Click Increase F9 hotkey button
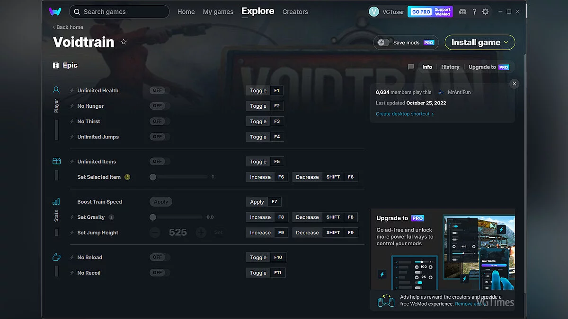The height and width of the screenshot is (319, 568). click(x=267, y=233)
